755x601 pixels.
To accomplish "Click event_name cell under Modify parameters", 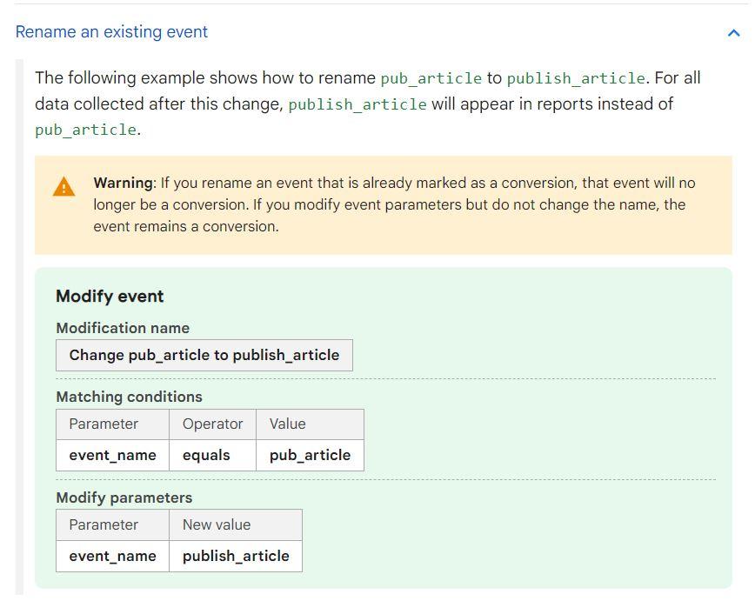I will pos(113,557).
